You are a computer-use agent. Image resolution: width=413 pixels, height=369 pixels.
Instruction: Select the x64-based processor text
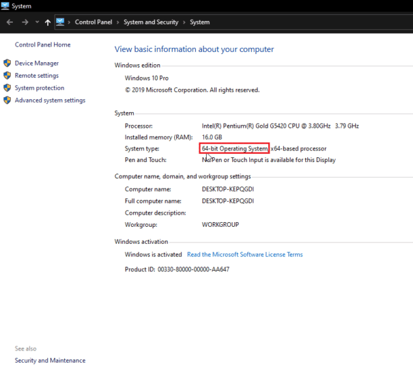299,149
